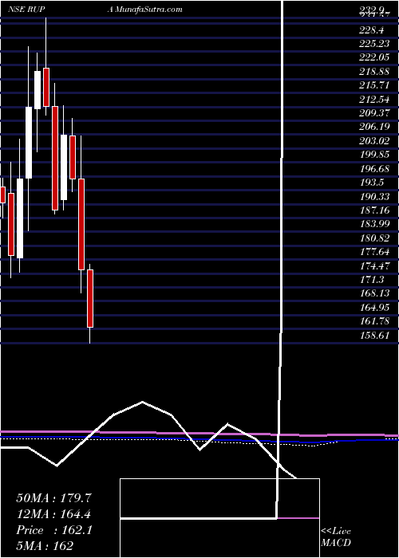Screen dimensions: 399x558
Task: Select the 168.13 price level label
Action: pos(375,293)
